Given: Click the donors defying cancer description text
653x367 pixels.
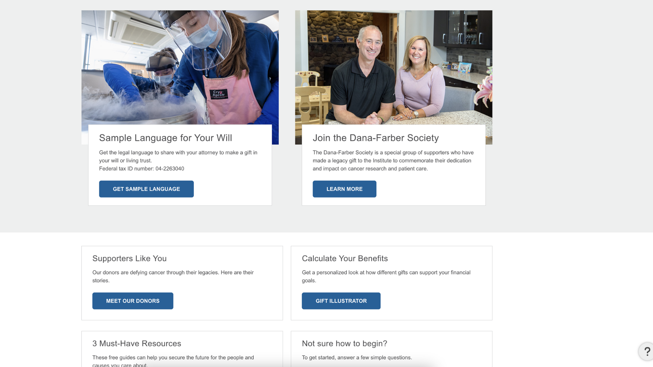Looking at the screenshot, I should pos(173,276).
